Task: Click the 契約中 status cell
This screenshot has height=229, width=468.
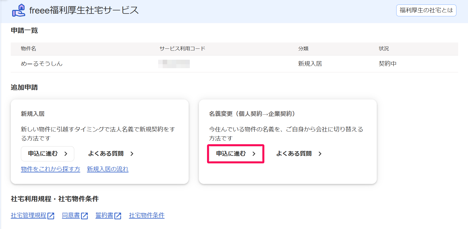Action: click(388, 64)
